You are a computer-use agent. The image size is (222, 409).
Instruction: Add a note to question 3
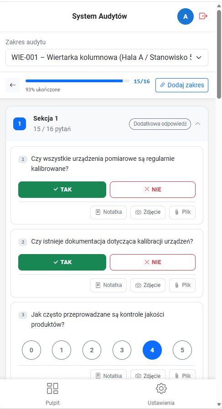108,375
